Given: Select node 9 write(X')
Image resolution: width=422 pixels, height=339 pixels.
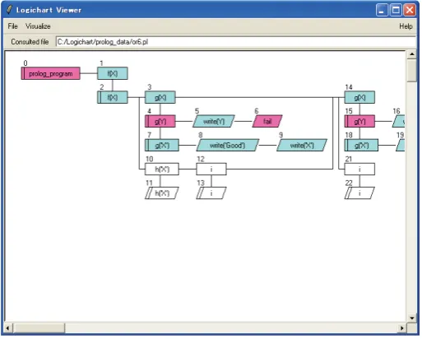Looking at the screenshot, I should pos(302,145).
